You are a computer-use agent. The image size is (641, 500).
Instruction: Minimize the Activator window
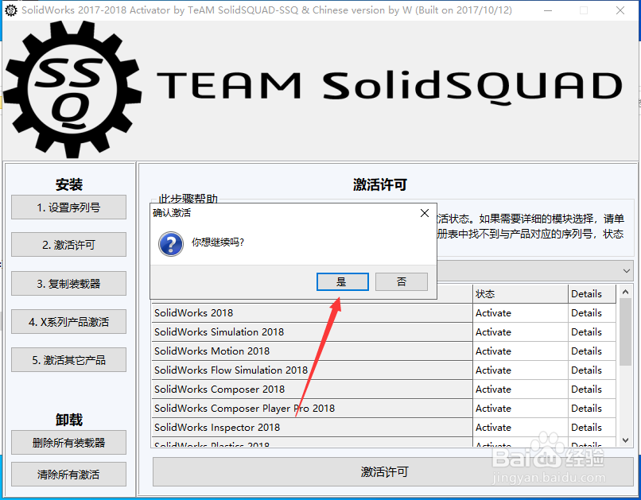(x=548, y=10)
